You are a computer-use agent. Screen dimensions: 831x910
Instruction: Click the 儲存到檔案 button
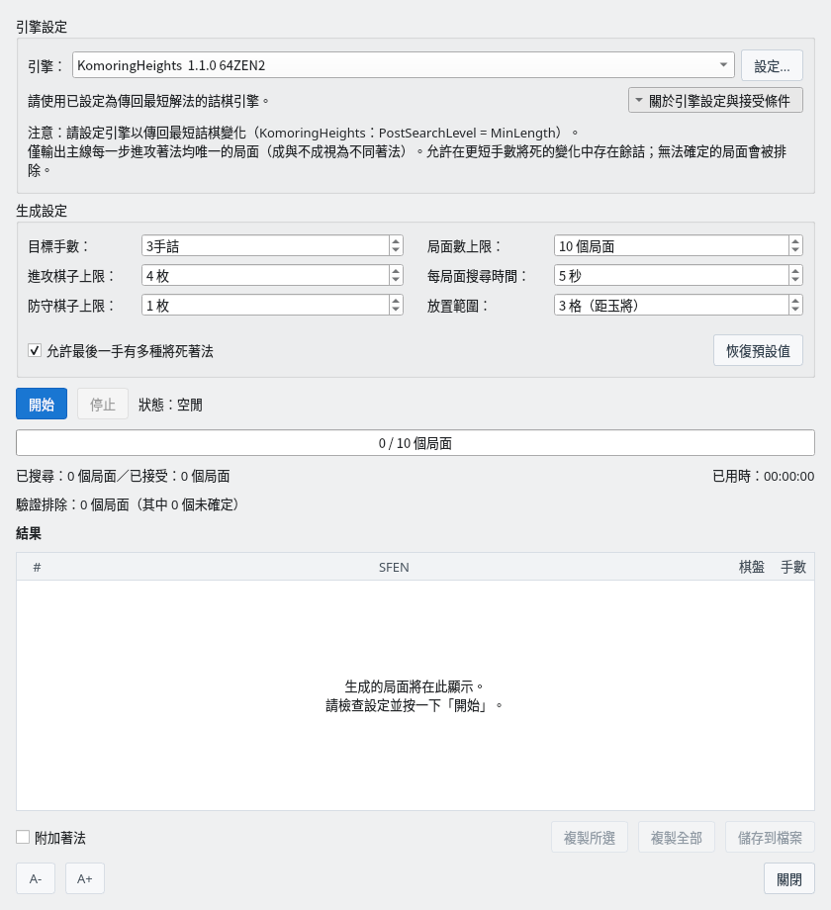(x=770, y=838)
